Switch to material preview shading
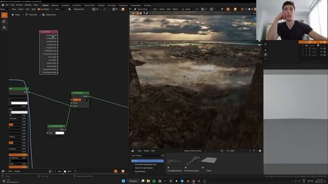This screenshot has width=328, height=184. 253,9
